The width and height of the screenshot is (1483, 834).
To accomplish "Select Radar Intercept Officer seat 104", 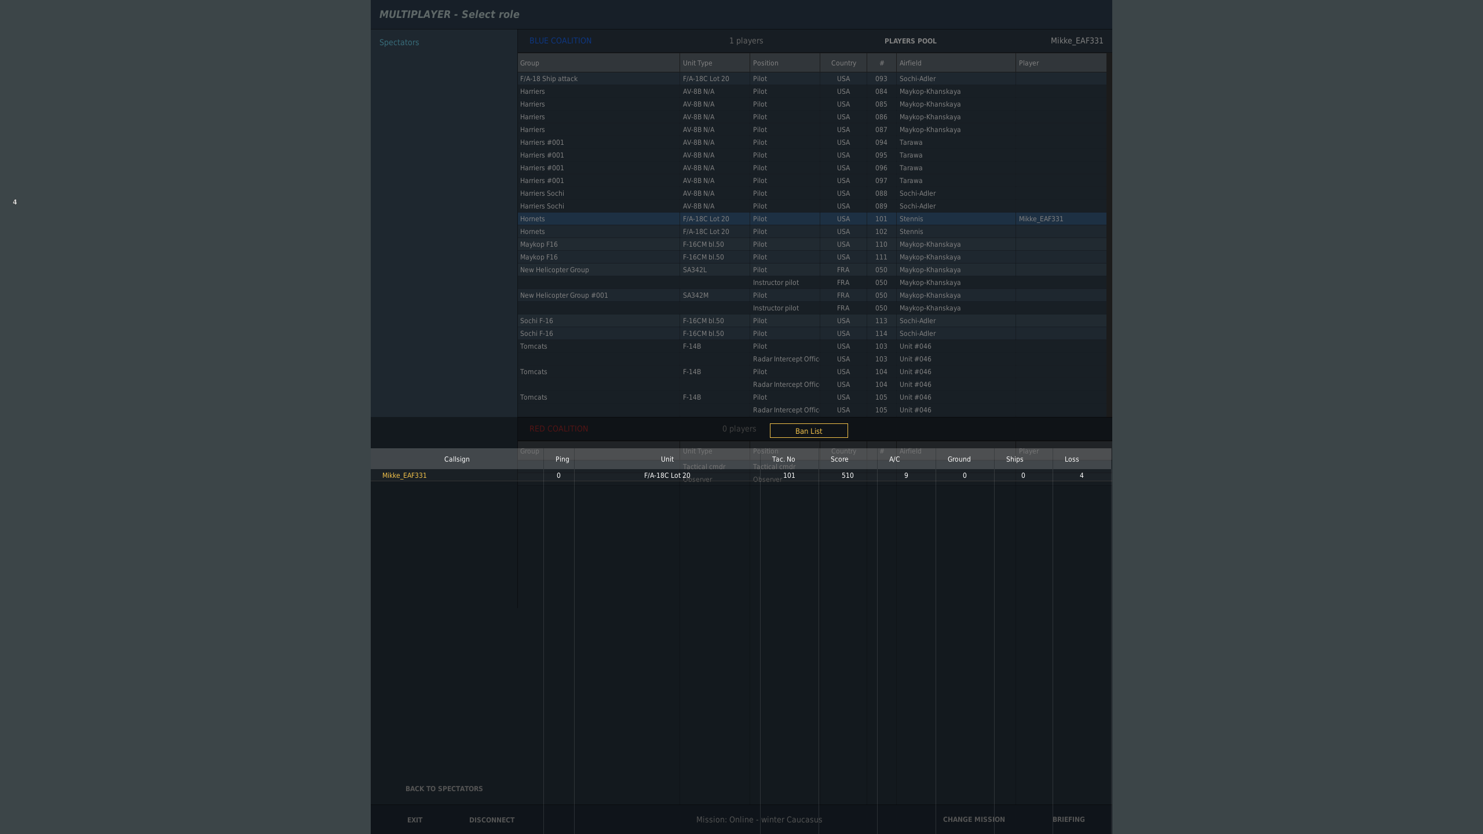I will pyautogui.click(x=812, y=385).
